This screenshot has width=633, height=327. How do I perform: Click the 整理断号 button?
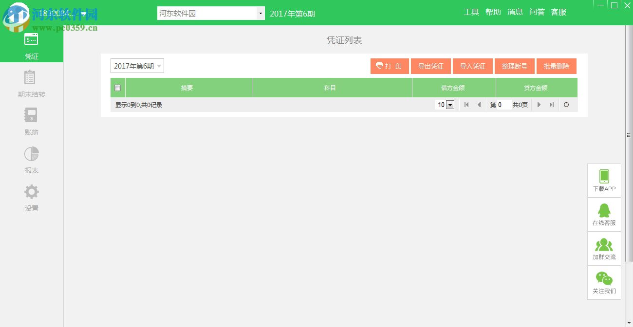pyautogui.click(x=515, y=66)
